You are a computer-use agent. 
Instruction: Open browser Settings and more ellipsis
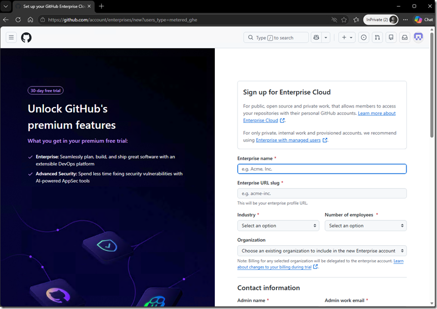[x=405, y=20]
